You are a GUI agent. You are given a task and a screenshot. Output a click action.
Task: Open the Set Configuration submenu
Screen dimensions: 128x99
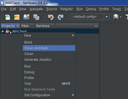point(49,95)
